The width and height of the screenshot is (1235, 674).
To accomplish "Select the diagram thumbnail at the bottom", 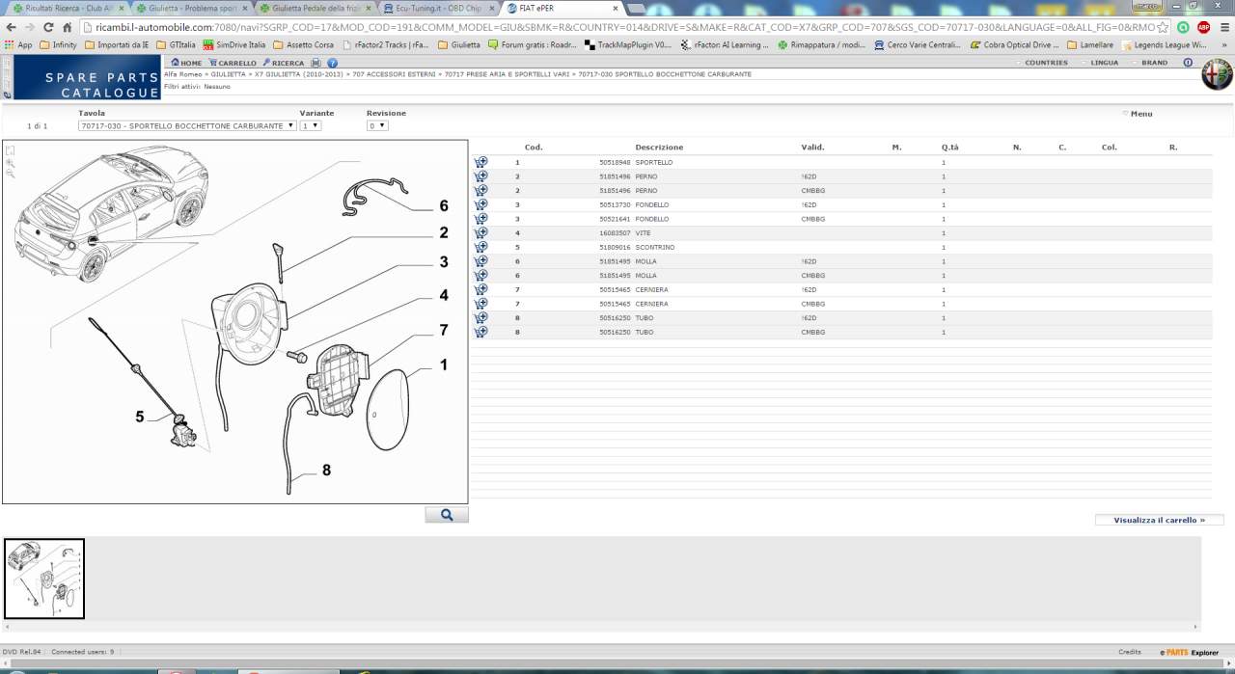I will 44,579.
